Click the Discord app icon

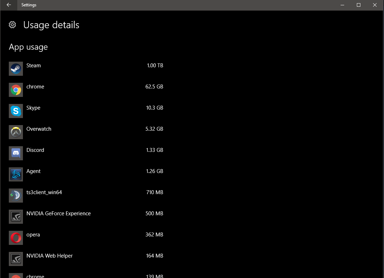16,153
